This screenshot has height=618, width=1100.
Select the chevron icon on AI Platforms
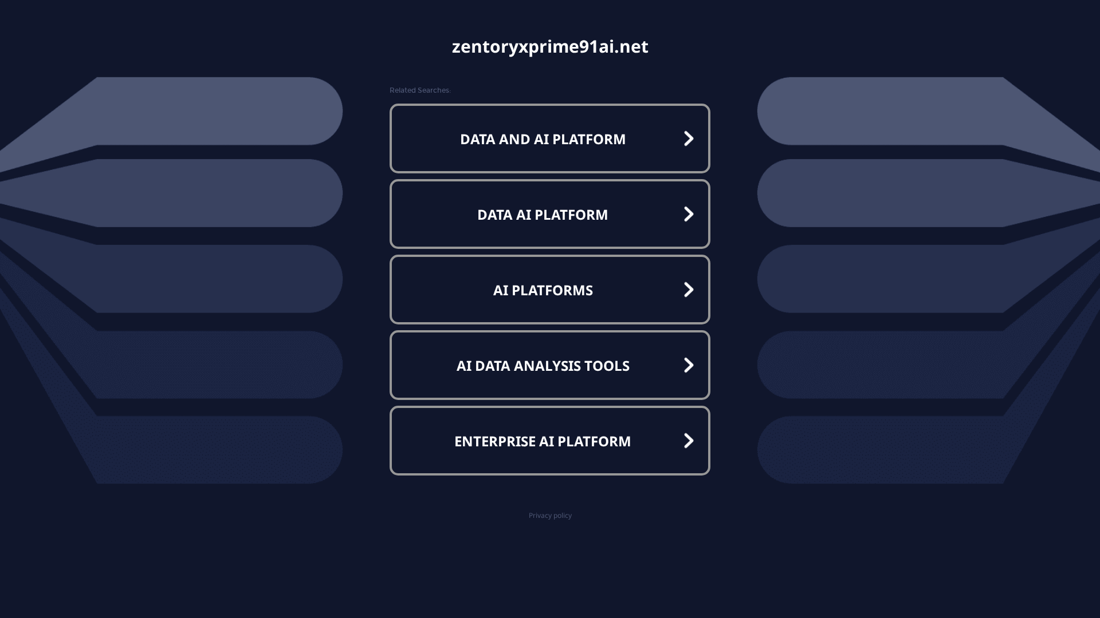click(x=688, y=290)
